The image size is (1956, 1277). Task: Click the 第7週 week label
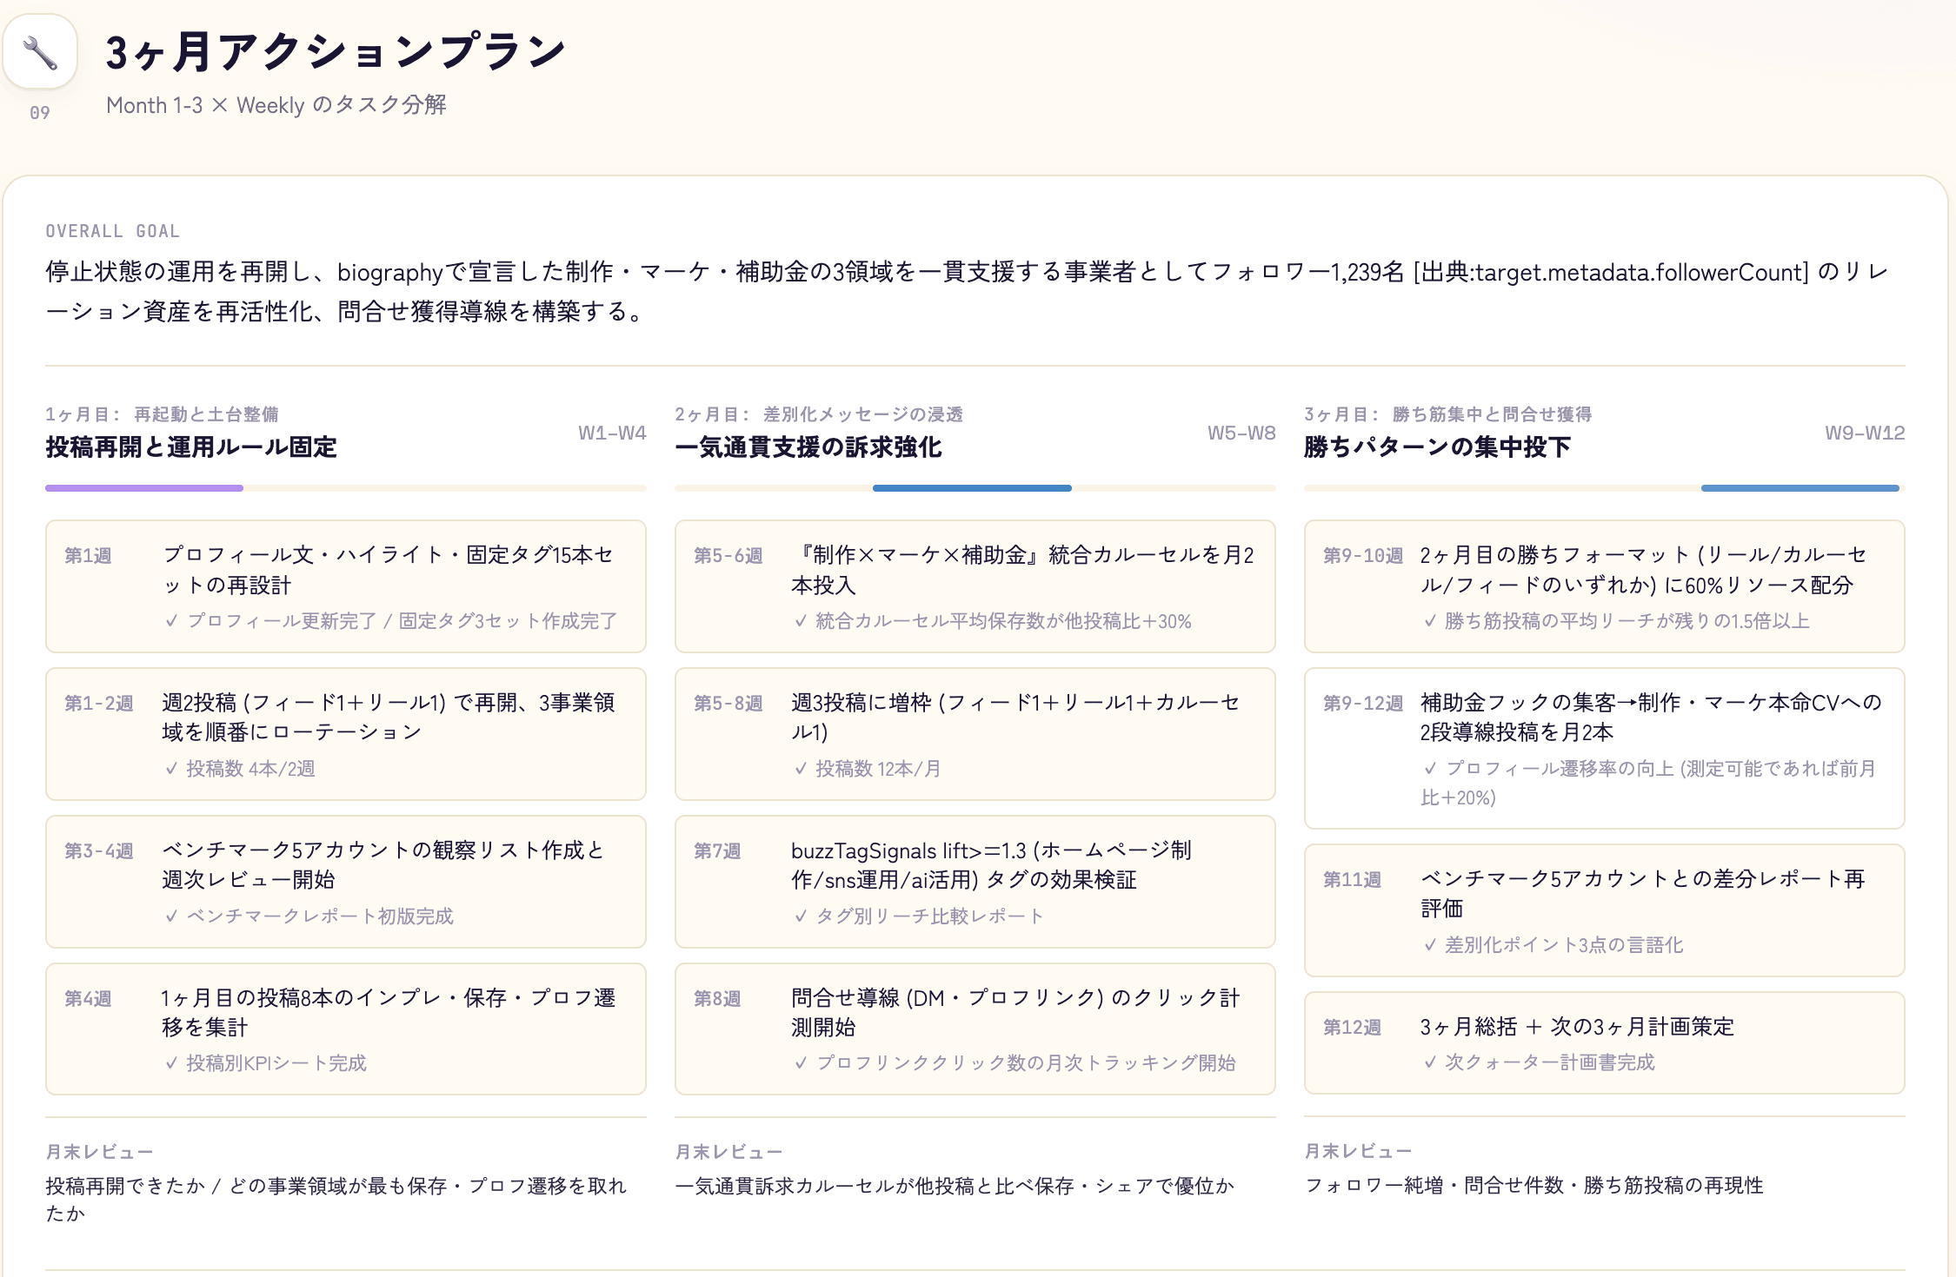pos(717,851)
